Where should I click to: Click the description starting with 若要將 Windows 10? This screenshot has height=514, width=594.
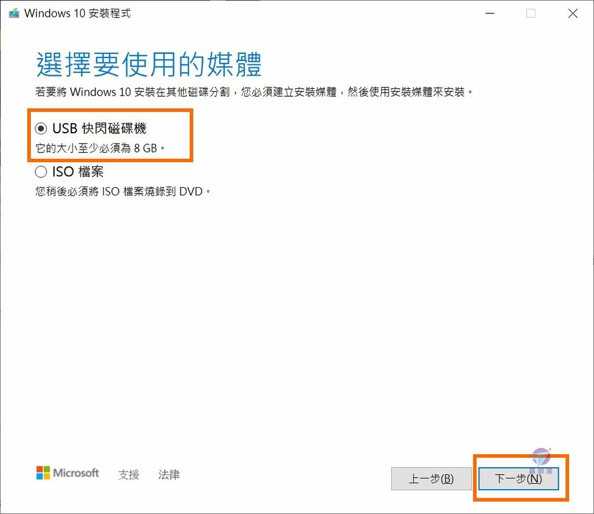click(x=254, y=92)
